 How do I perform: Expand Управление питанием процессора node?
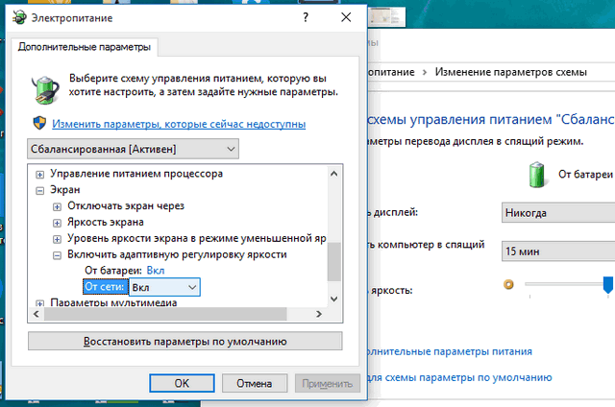[x=39, y=175]
